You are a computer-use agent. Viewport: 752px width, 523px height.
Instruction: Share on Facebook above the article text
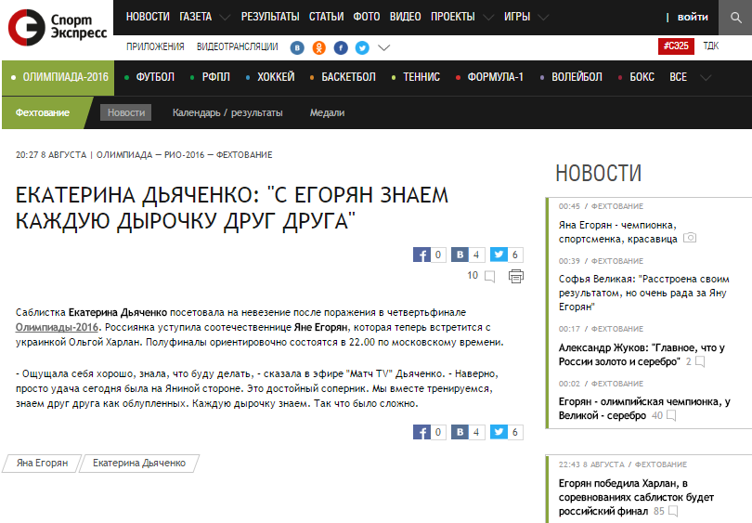[x=421, y=255]
